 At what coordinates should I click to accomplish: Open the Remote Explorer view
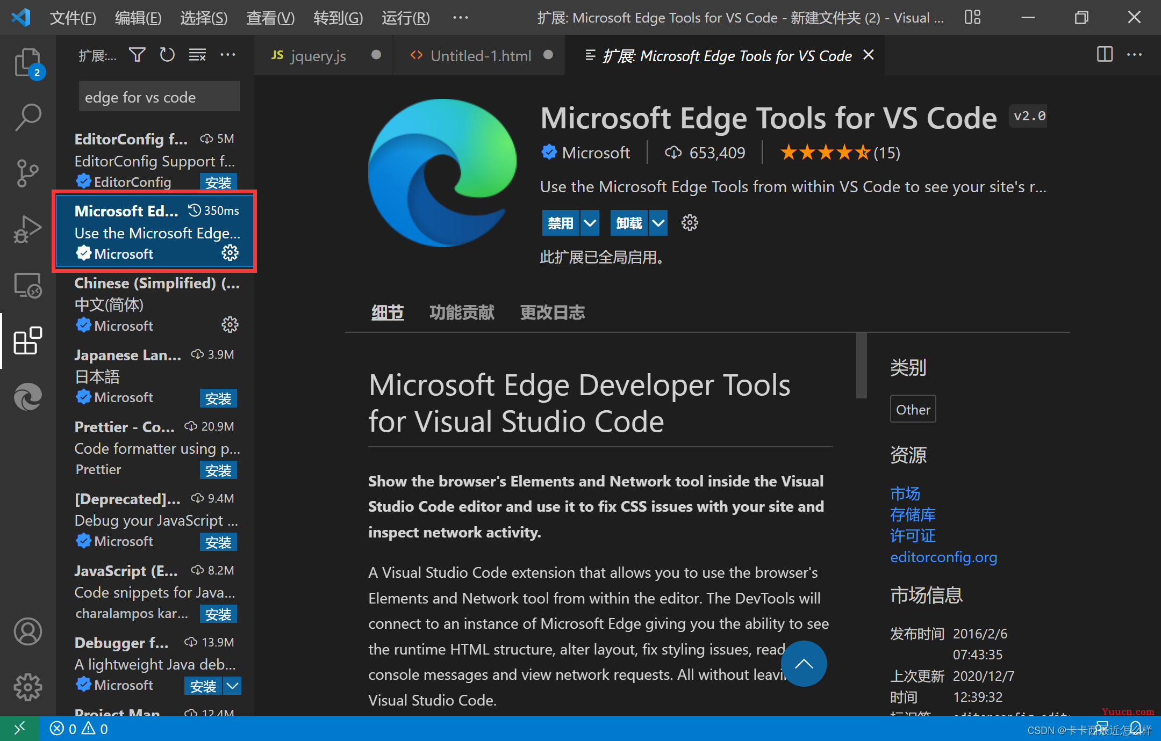pyautogui.click(x=28, y=285)
